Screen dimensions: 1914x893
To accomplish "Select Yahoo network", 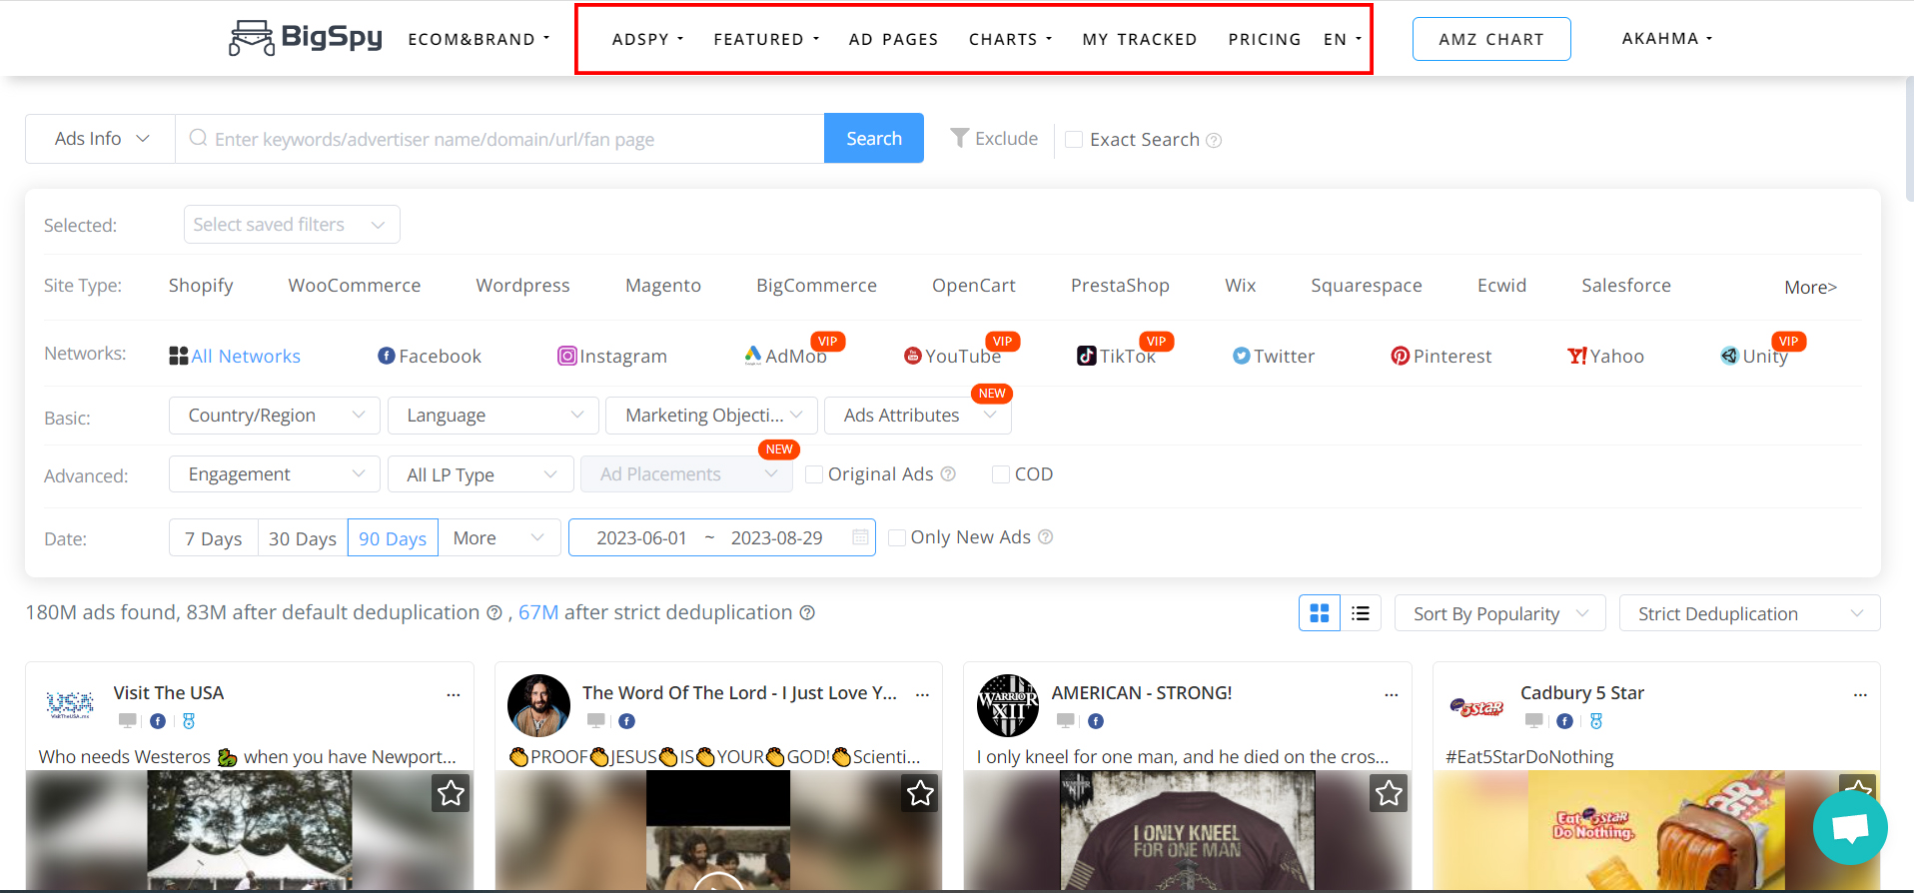I will pyautogui.click(x=1605, y=356).
